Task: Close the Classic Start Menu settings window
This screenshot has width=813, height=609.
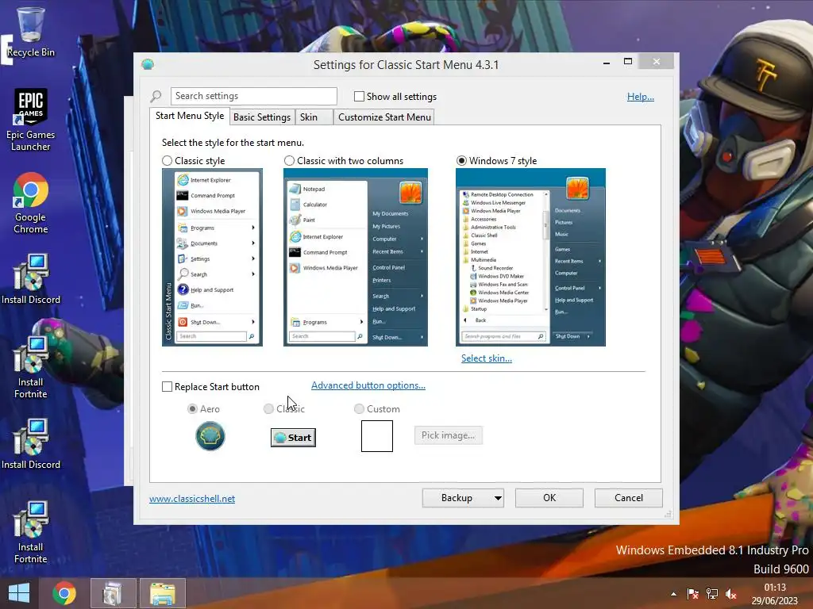Action: (x=657, y=62)
